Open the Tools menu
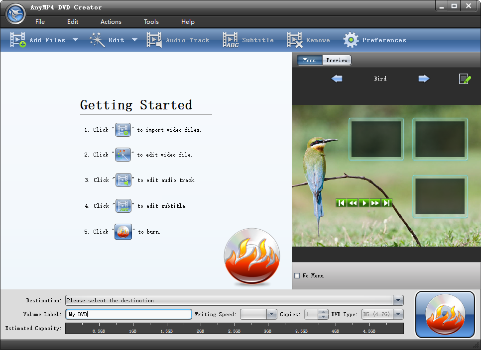 pyautogui.click(x=151, y=22)
